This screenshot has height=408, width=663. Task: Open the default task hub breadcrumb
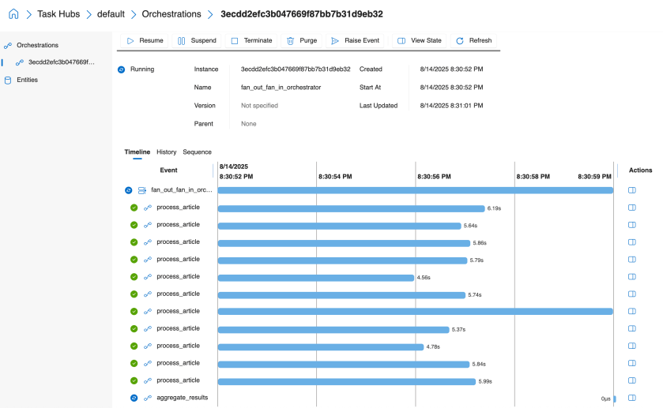click(111, 14)
